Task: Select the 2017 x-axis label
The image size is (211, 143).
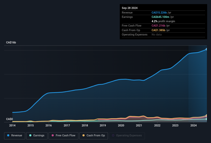Action: 67,125
